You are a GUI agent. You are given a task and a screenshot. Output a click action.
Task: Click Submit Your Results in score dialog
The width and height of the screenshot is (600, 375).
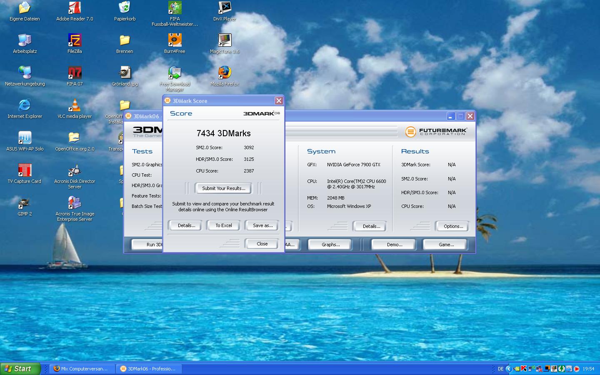(x=223, y=188)
